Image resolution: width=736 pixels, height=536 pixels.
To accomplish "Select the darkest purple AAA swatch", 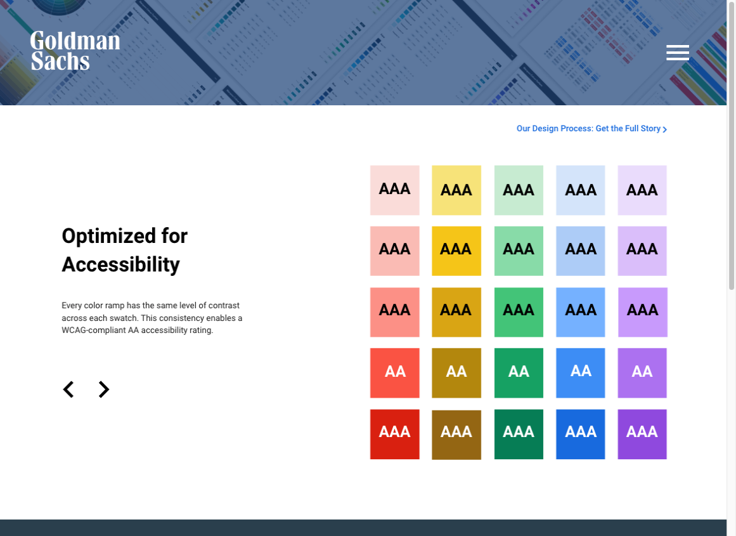I will (x=642, y=434).
